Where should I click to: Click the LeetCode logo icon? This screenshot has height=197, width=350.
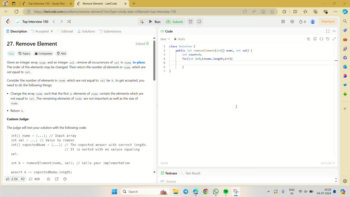click(8, 22)
